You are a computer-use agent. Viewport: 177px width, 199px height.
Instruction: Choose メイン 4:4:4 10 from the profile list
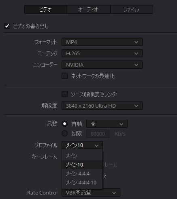click(82, 182)
